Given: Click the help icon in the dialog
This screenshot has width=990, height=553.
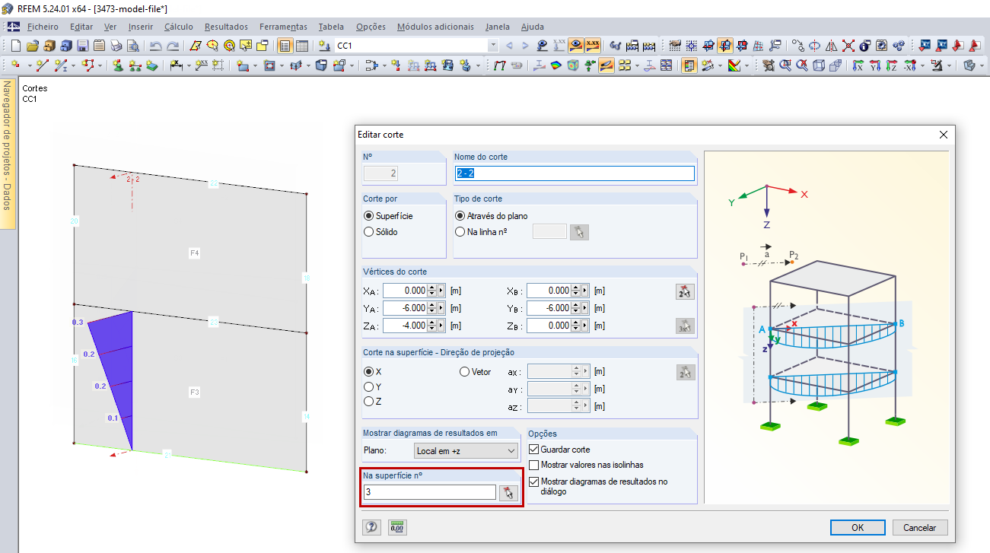Looking at the screenshot, I should pos(371,526).
